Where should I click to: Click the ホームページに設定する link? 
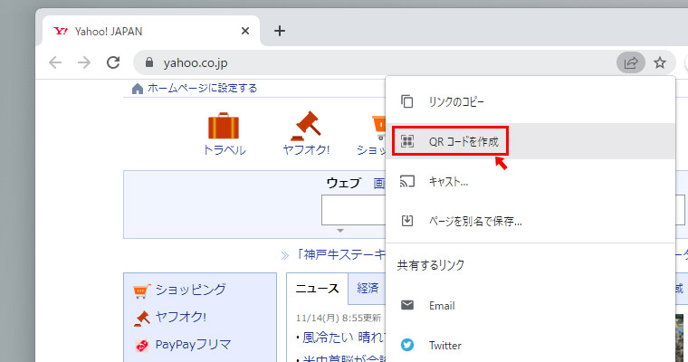click(202, 88)
